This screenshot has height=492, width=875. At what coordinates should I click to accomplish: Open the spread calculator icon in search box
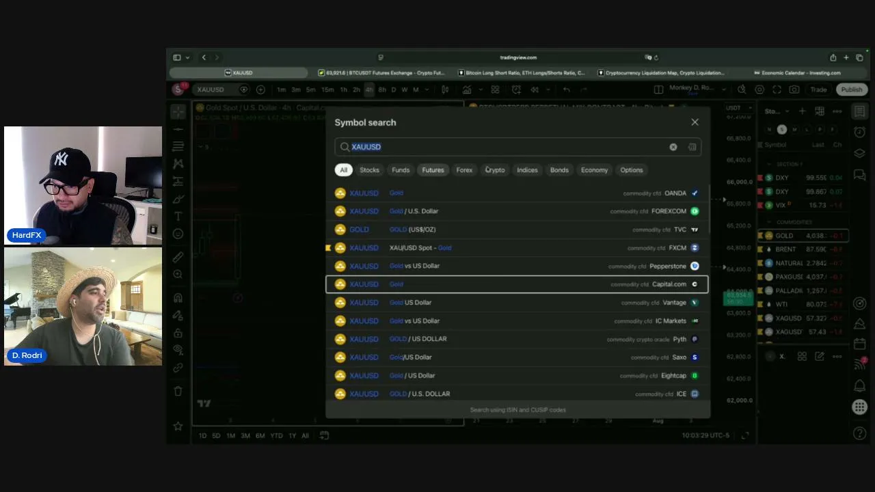tap(692, 147)
